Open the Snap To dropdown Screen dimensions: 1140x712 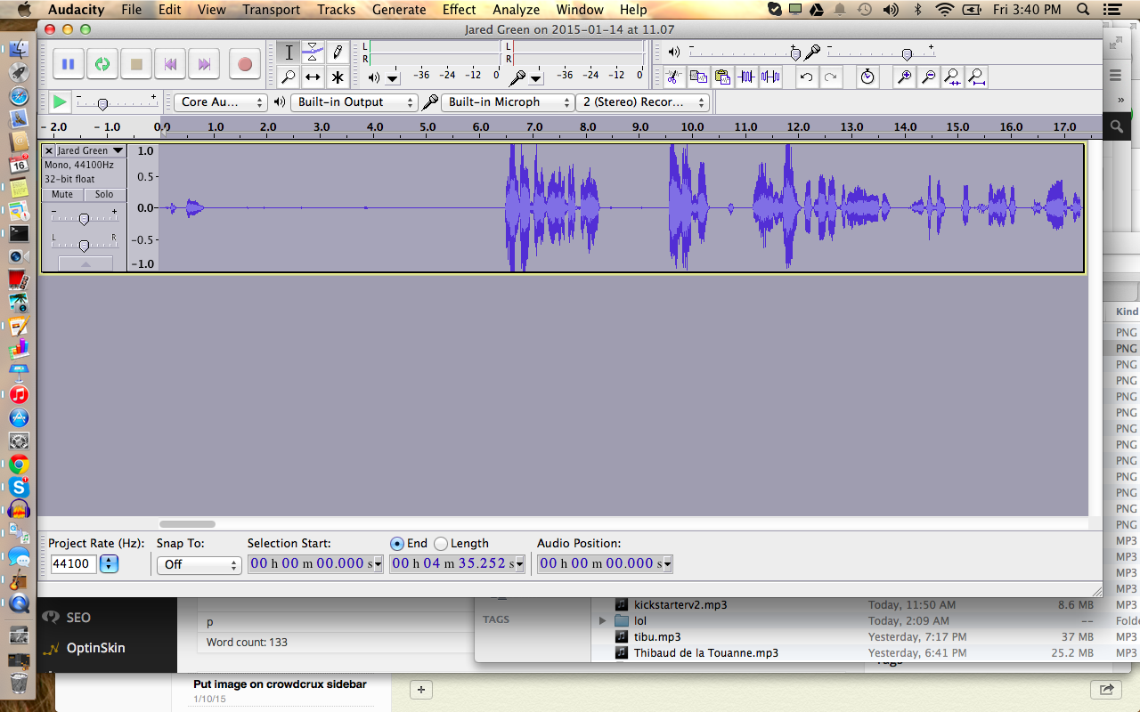tap(199, 564)
